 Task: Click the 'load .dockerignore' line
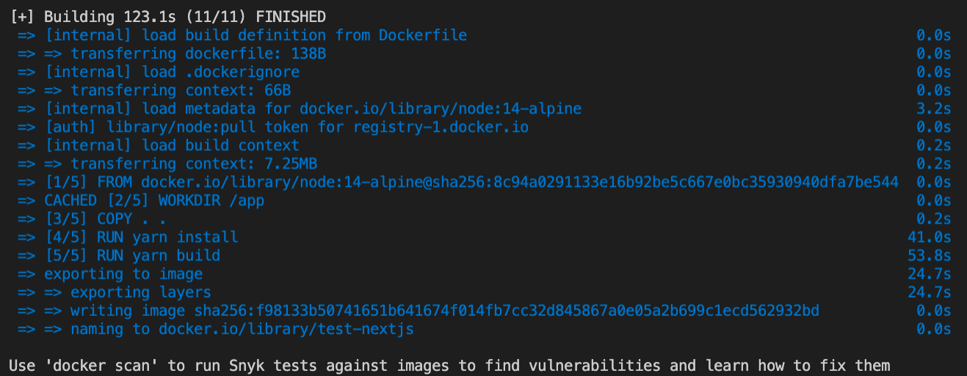pos(172,72)
